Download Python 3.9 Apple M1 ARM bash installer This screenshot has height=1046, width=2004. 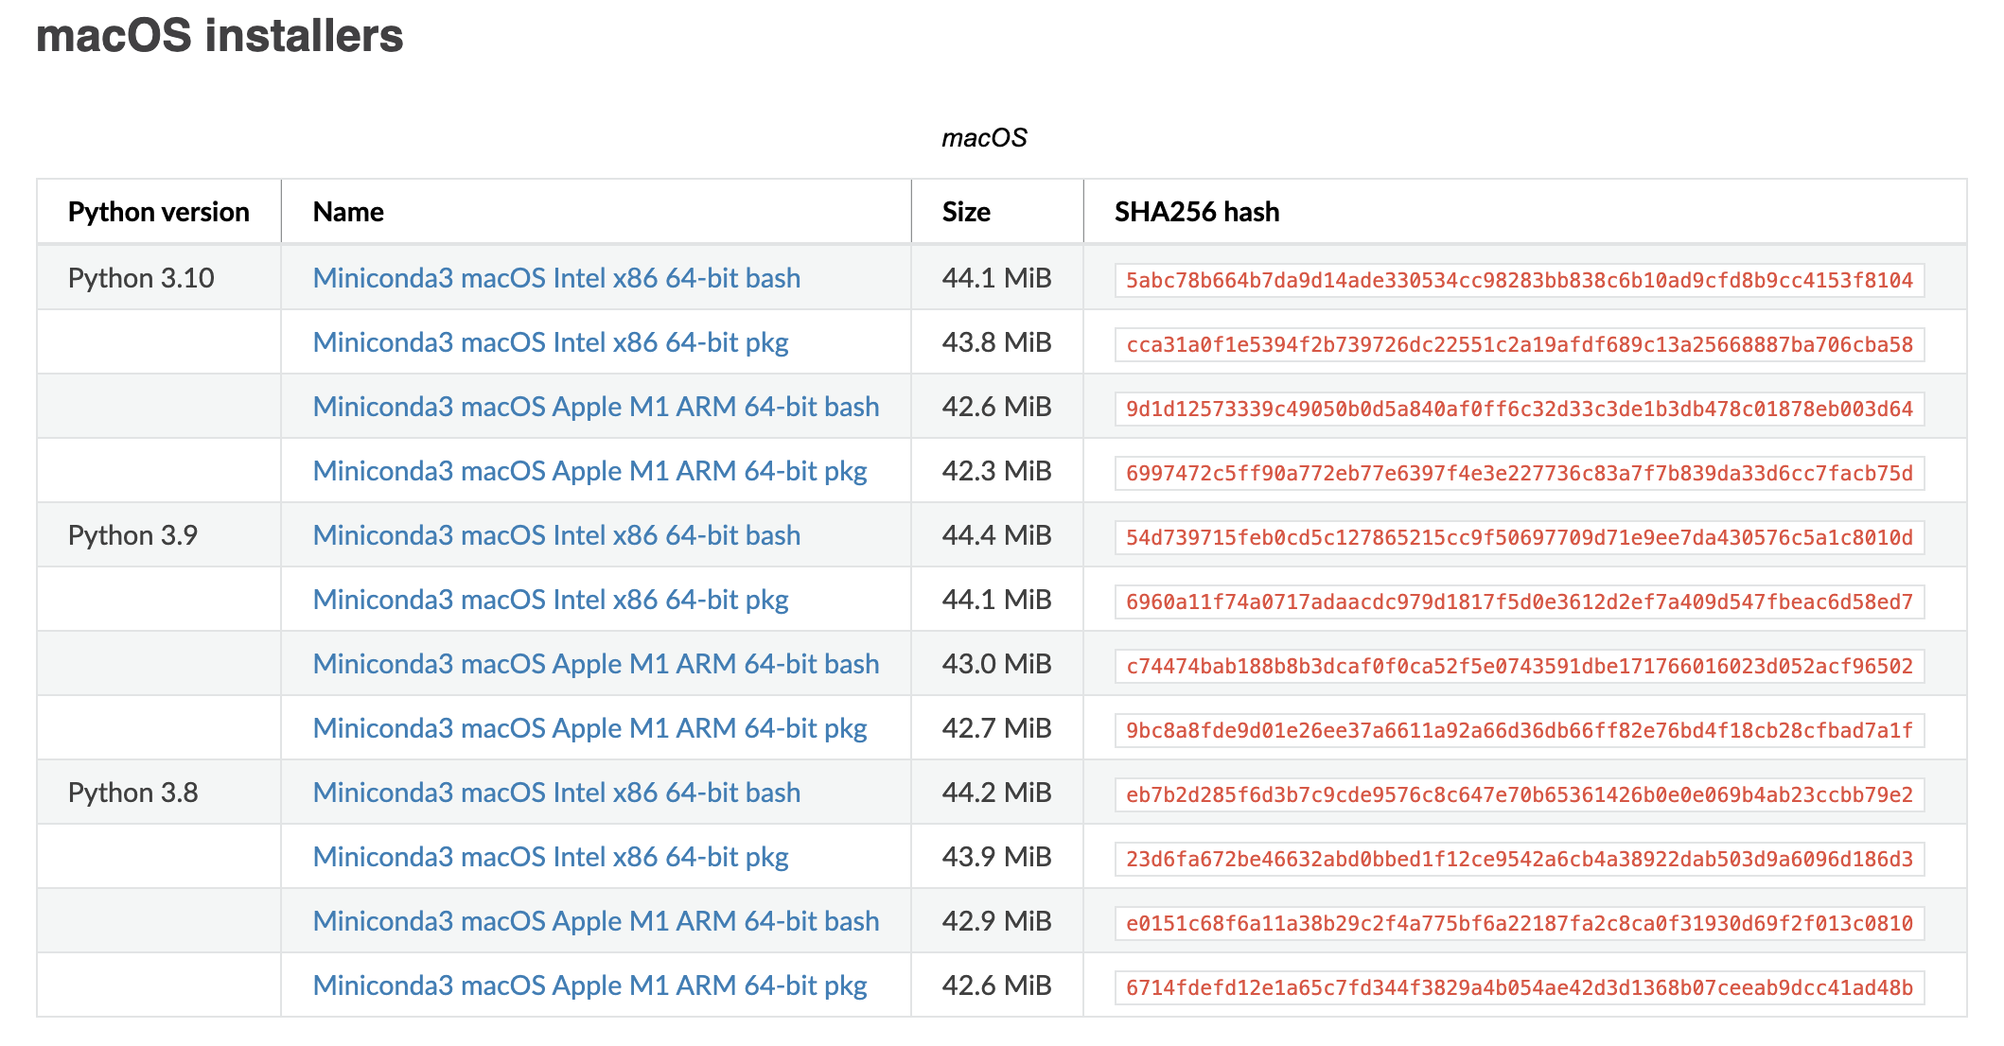(595, 664)
